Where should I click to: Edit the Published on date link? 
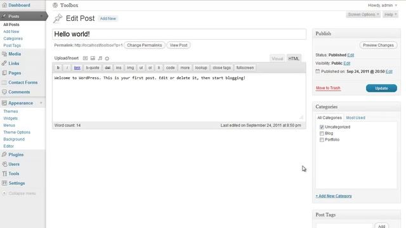click(389, 72)
